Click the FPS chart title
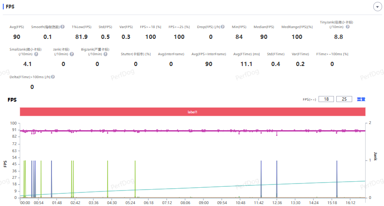 click(x=12, y=100)
